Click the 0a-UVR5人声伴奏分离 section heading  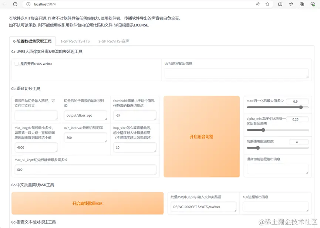[47, 52]
